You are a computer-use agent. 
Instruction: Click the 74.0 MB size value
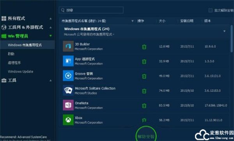coord(164,91)
